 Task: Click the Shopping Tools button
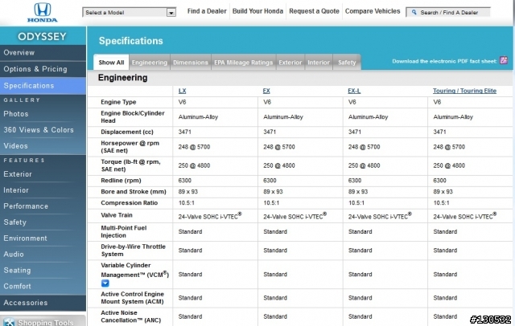[x=43, y=321]
